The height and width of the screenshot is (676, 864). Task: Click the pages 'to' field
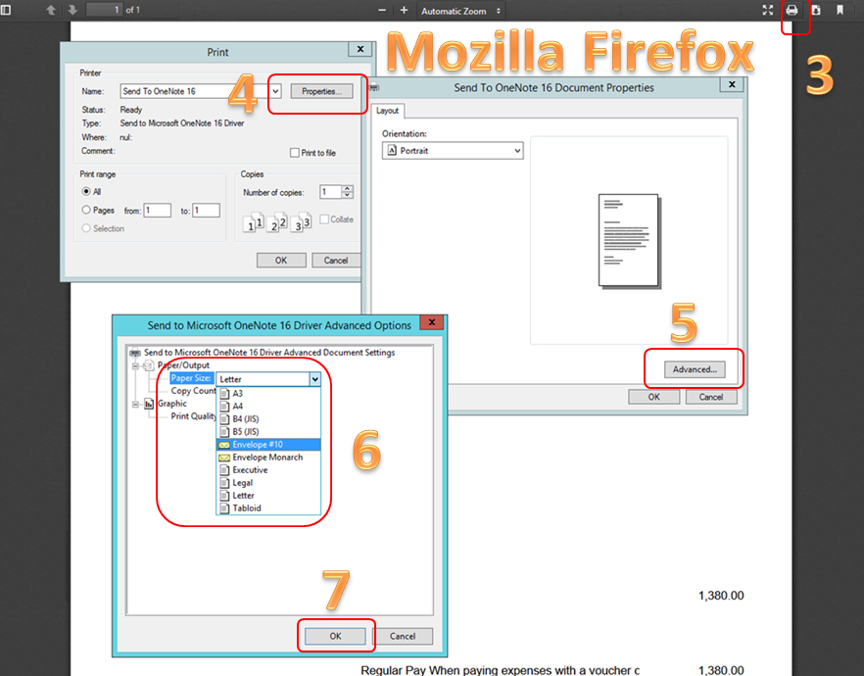[206, 210]
